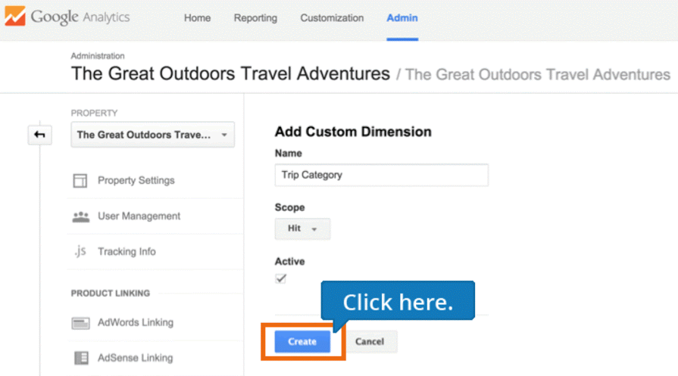
Task: Click the back arrow button in the sidebar
Action: coord(40,135)
